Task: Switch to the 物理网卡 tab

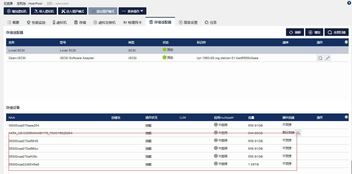Action: [x=132, y=22]
